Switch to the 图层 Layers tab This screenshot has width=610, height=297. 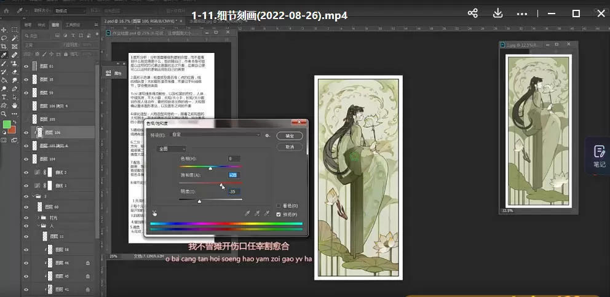[55, 25]
